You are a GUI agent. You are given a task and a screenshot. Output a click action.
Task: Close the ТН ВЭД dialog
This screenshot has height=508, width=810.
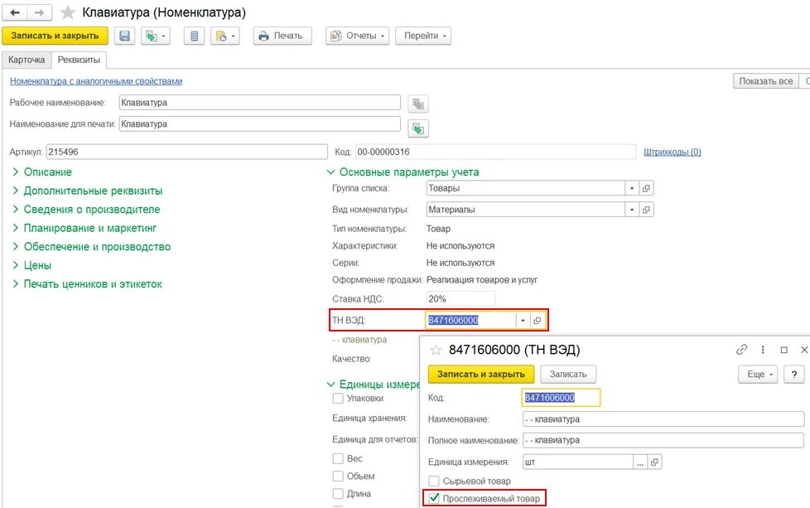pos(804,350)
